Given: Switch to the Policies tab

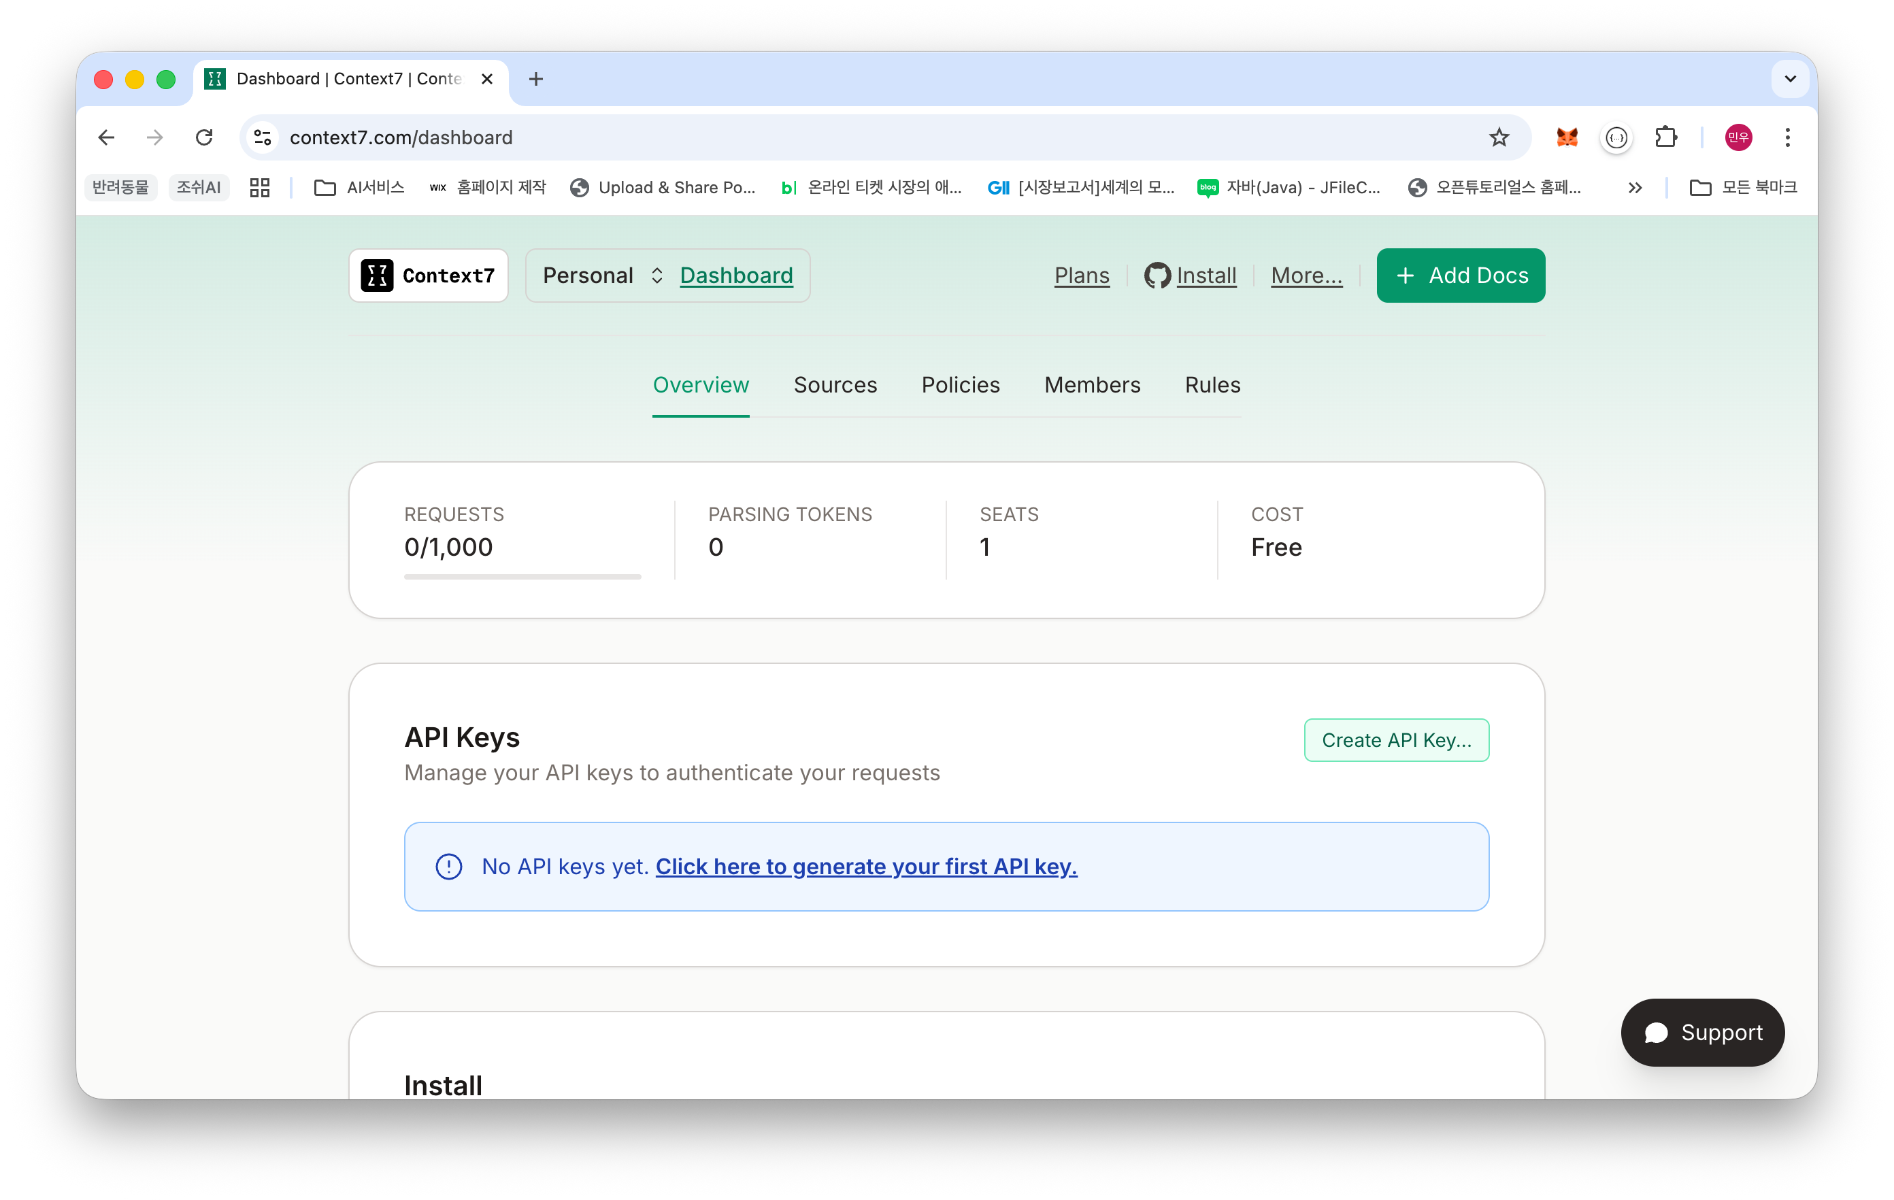Looking at the screenshot, I should coord(961,384).
